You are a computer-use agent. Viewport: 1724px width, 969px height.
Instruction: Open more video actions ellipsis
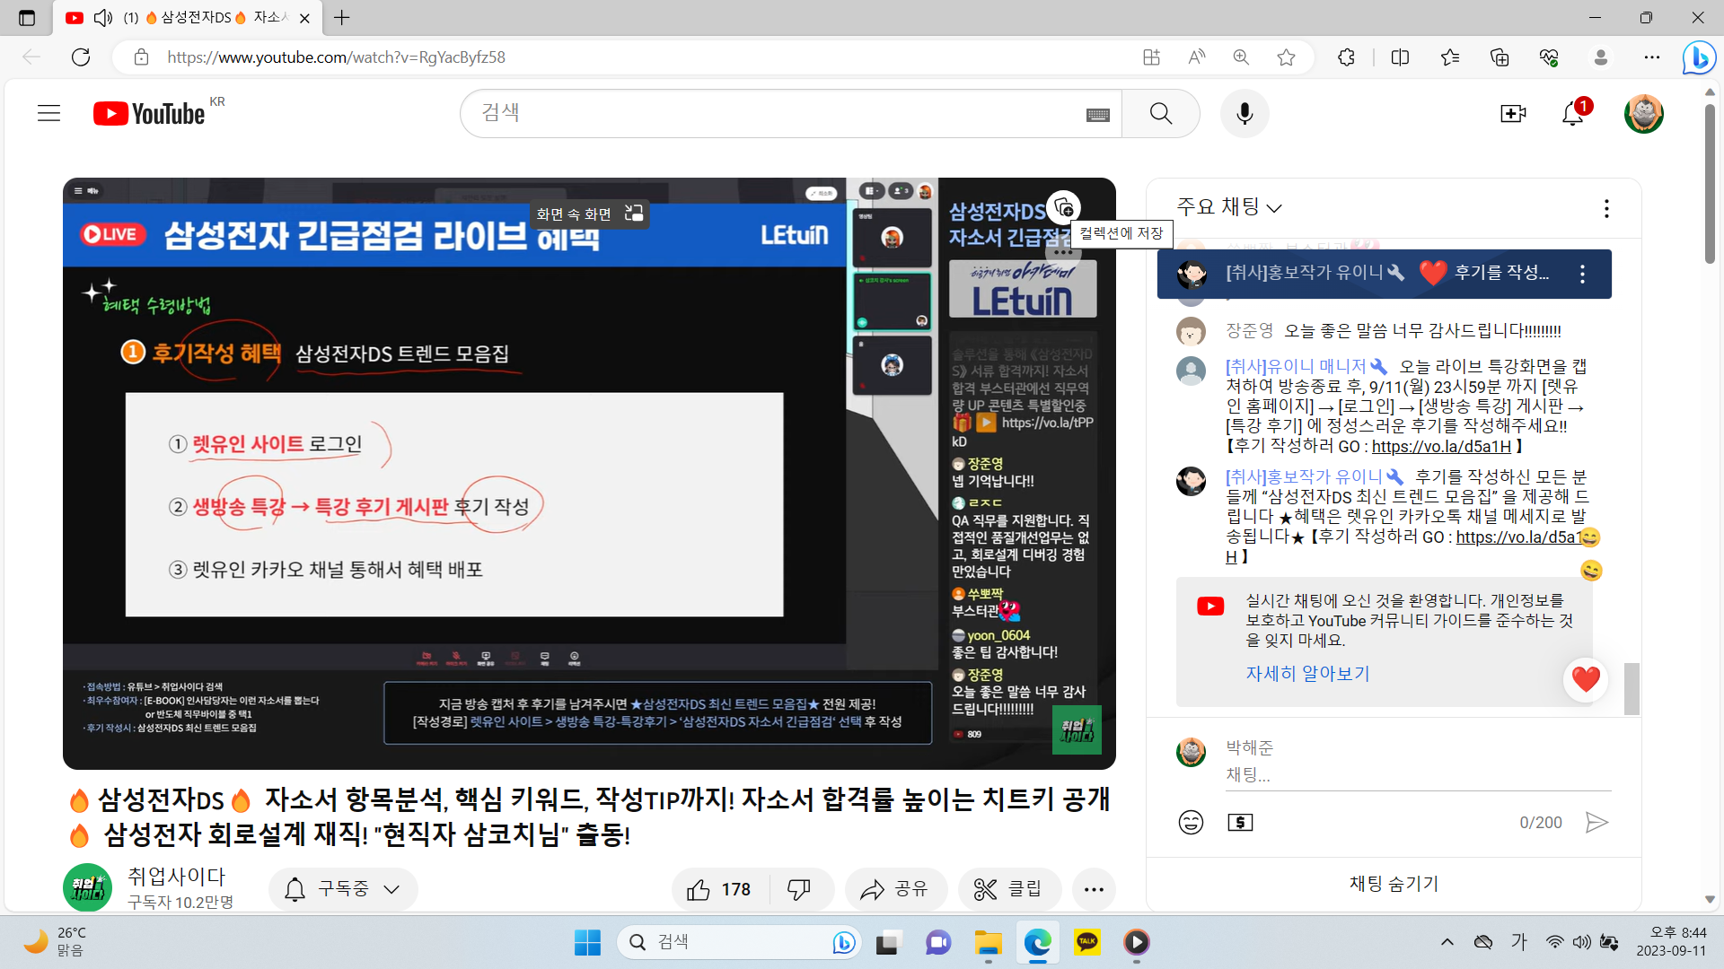point(1093,889)
